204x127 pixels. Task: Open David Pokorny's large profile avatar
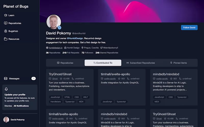point(54,22)
